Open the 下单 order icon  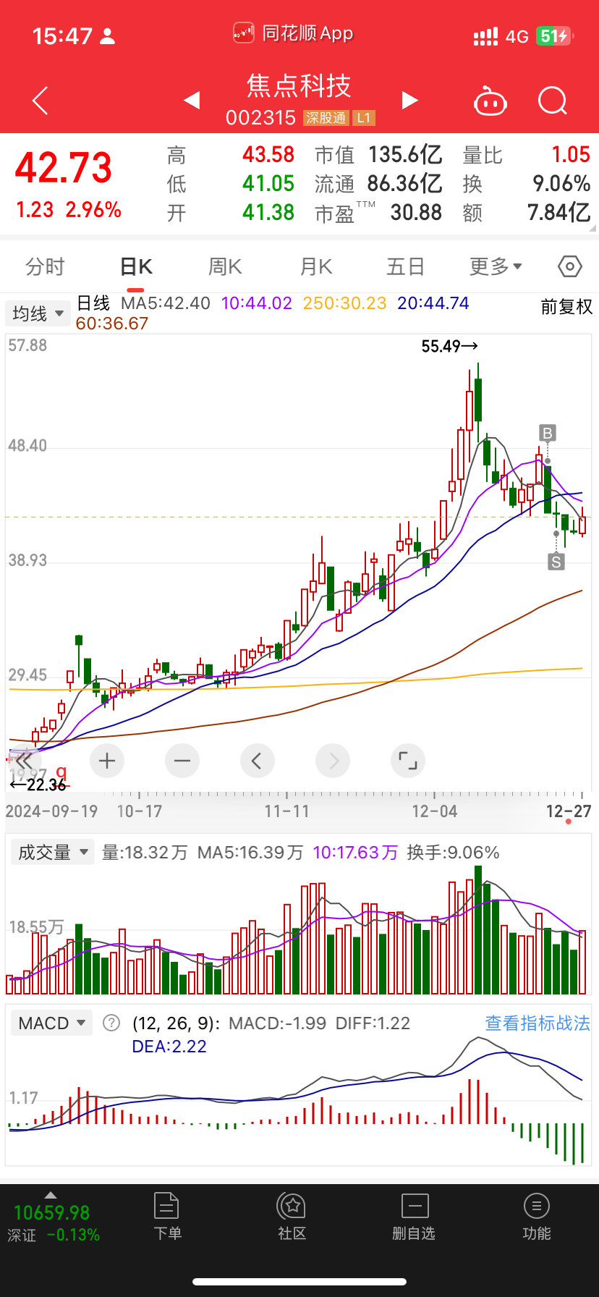(x=167, y=1217)
